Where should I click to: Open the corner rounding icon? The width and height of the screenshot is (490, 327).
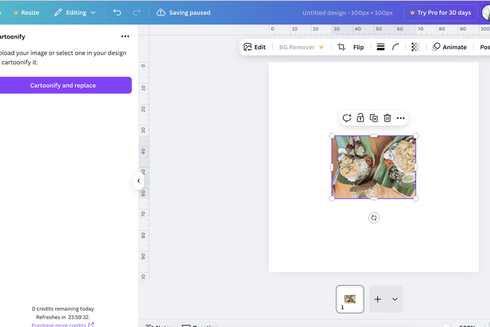396,47
